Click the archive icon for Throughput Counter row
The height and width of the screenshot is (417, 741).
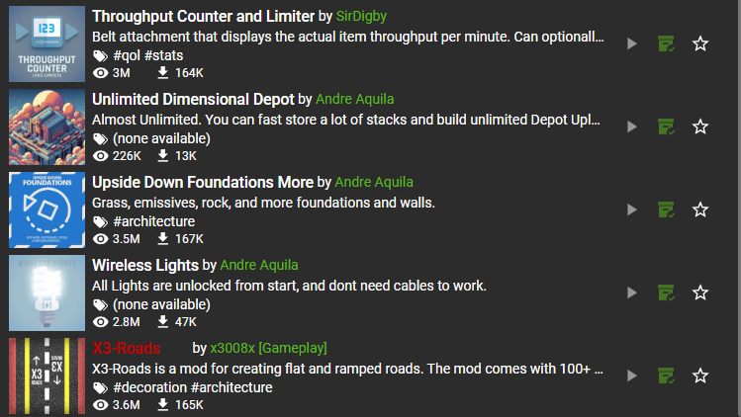coord(666,43)
